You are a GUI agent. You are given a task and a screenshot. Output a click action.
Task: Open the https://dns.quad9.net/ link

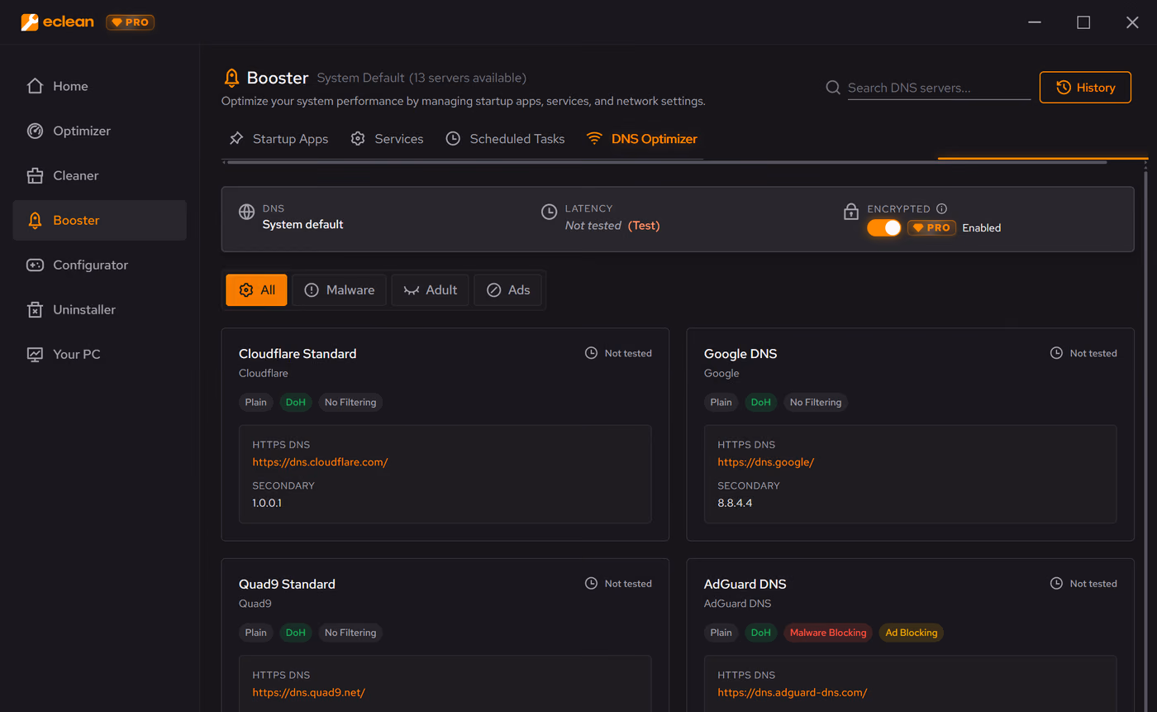coord(308,692)
